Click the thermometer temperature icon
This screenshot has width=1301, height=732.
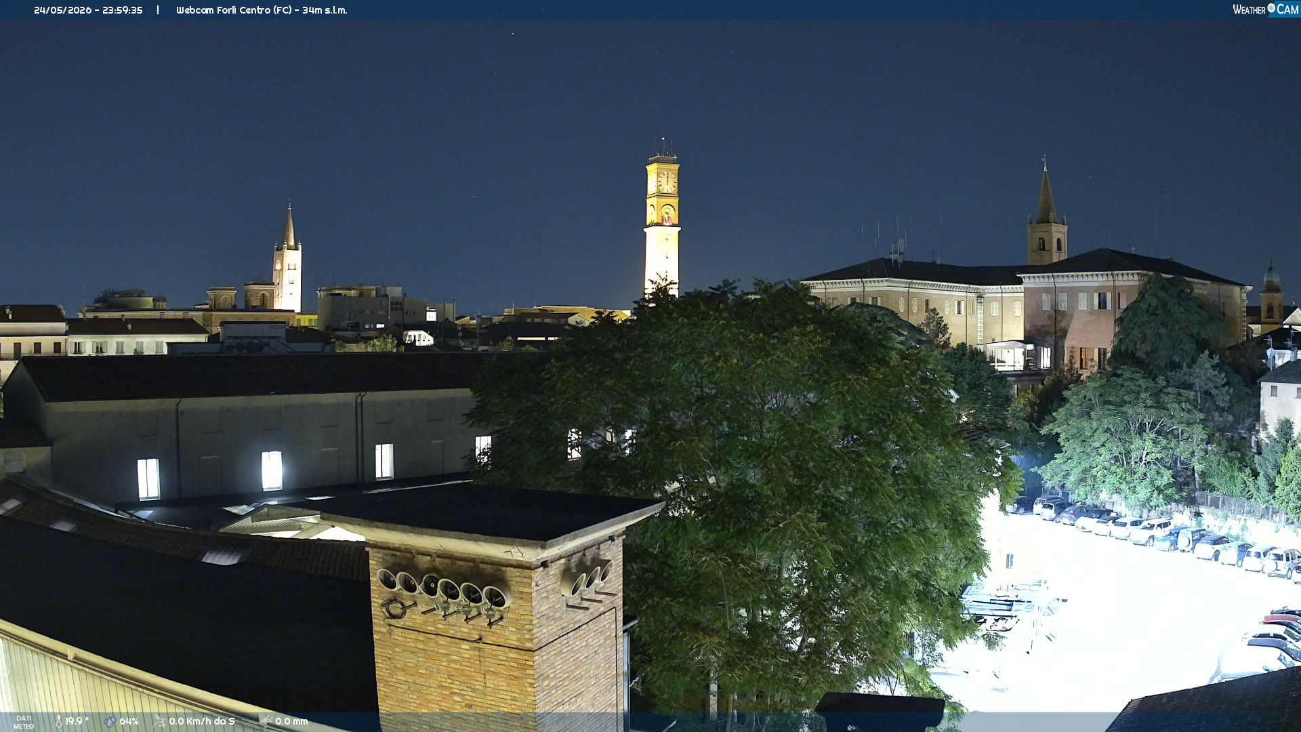tap(58, 721)
